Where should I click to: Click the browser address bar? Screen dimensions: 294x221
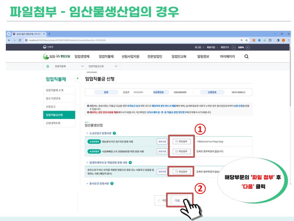tap(103, 40)
